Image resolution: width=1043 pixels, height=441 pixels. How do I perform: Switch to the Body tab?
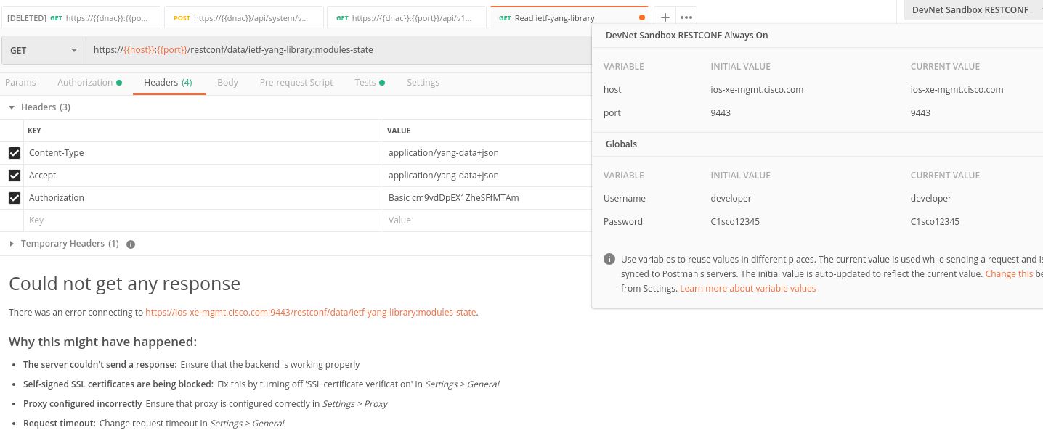click(227, 82)
